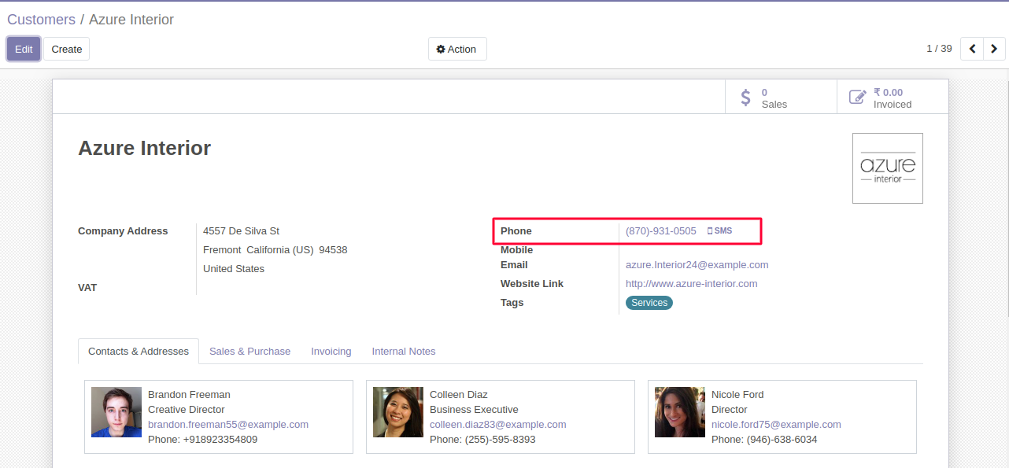The height and width of the screenshot is (468, 1009).
Task: Click the Azure Interior logo image
Action: click(x=887, y=168)
